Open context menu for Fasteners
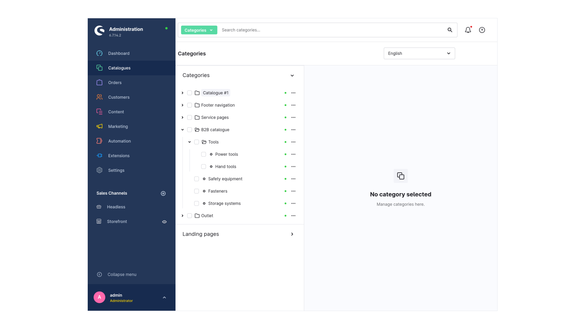The height and width of the screenshot is (329, 585). point(293,191)
